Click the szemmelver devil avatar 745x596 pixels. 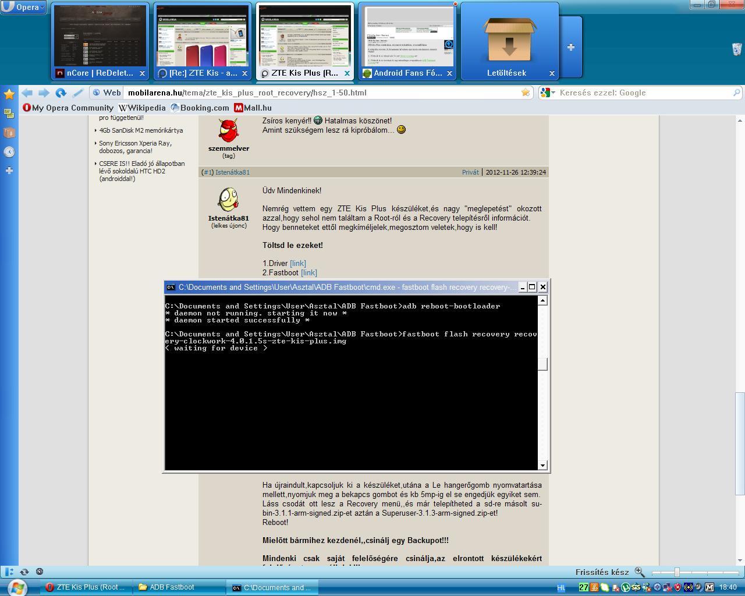(x=229, y=130)
